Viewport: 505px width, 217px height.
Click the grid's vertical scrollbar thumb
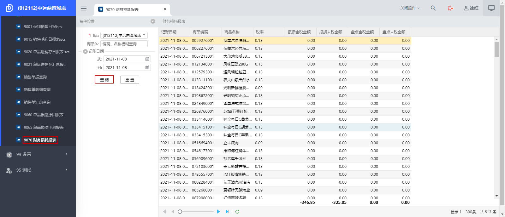pos(496,49)
